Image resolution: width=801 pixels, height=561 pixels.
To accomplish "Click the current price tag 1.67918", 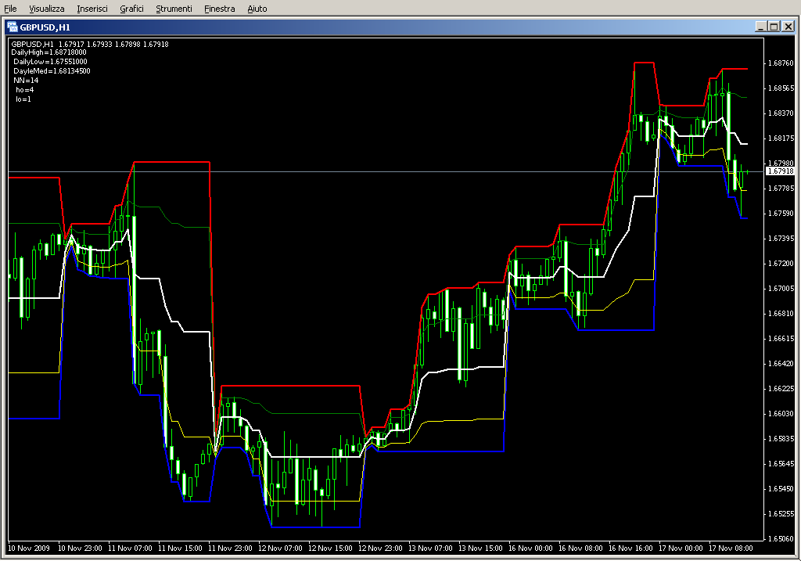I will pyautogui.click(x=781, y=171).
